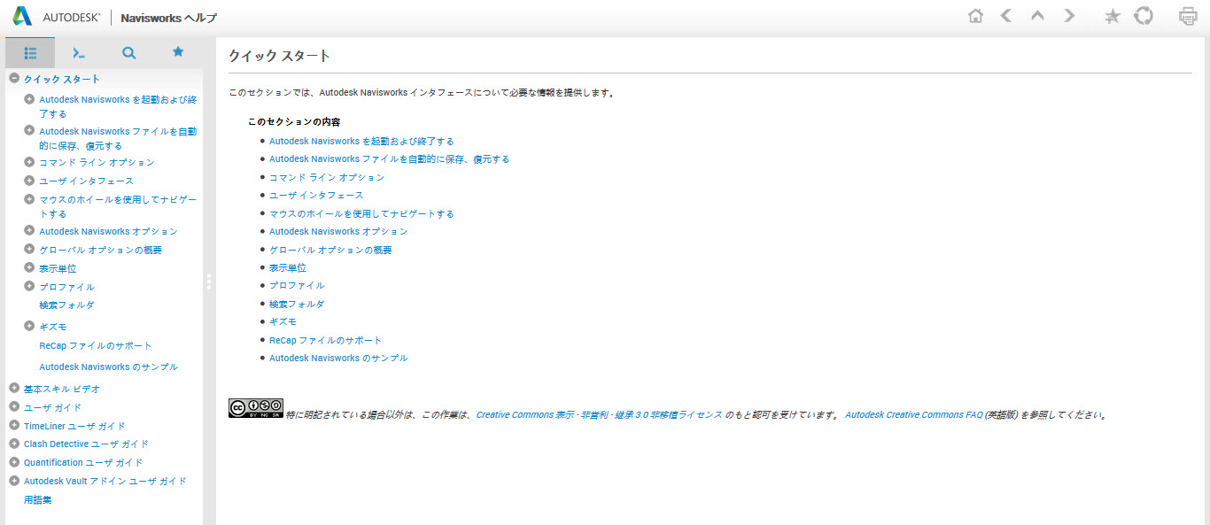Open content link ギズモ
The width and height of the screenshot is (1210, 525).
(283, 322)
